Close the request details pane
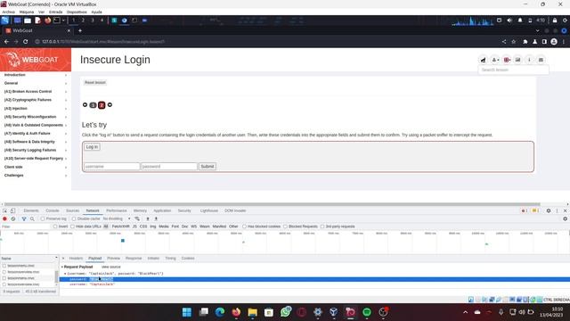570x321 pixels. point(63,258)
